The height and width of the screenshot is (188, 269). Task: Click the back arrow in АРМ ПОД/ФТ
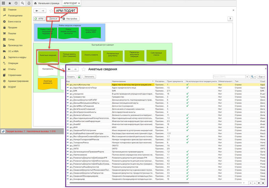coord(36,11)
